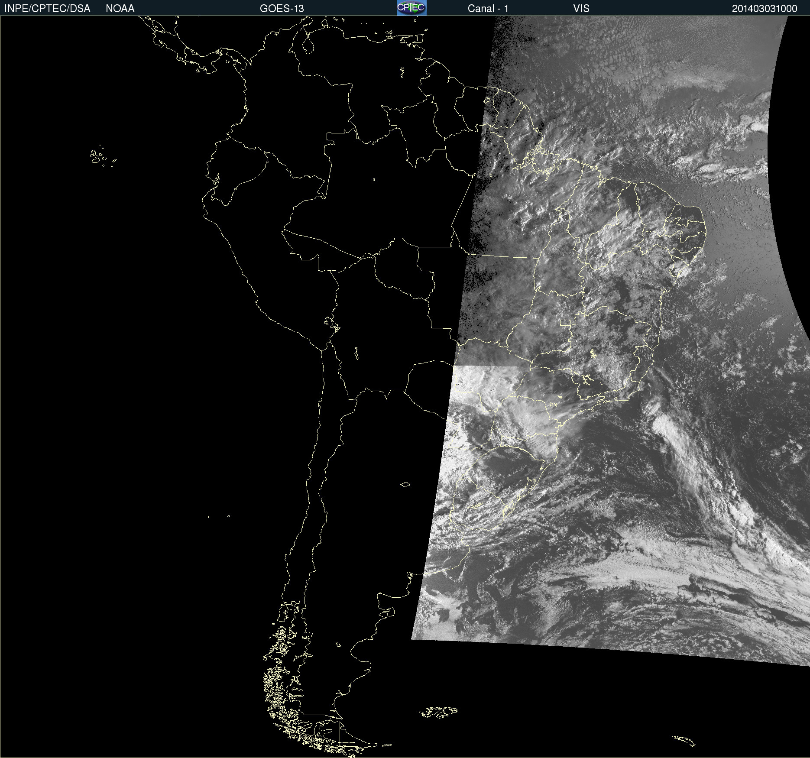Screen dimensions: 810x758
Task: Click the CPTEC logo in header
Action: 411,8
